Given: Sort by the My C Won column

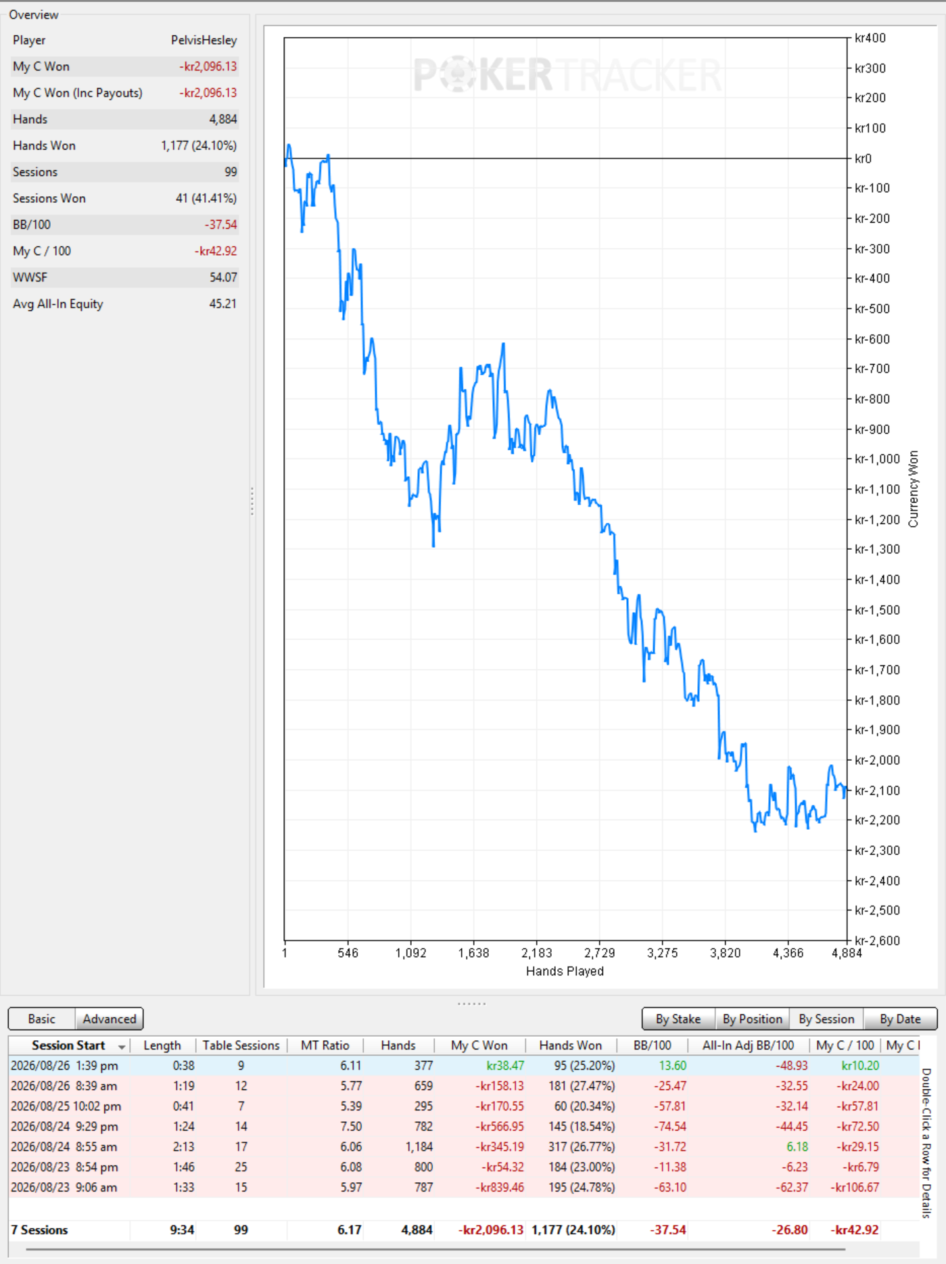Looking at the screenshot, I should coord(479,1046).
